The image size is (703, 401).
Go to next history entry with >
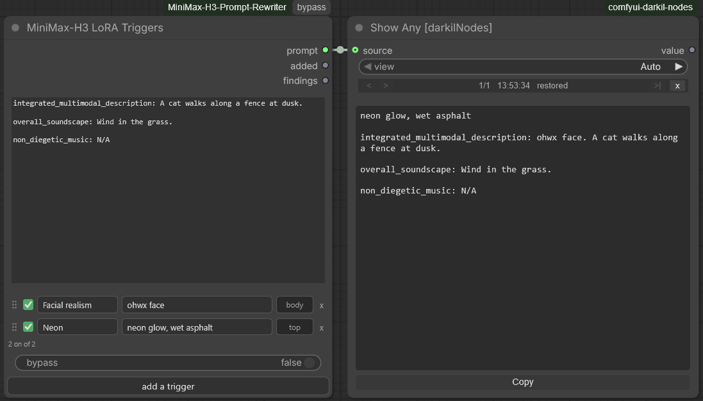[386, 86]
